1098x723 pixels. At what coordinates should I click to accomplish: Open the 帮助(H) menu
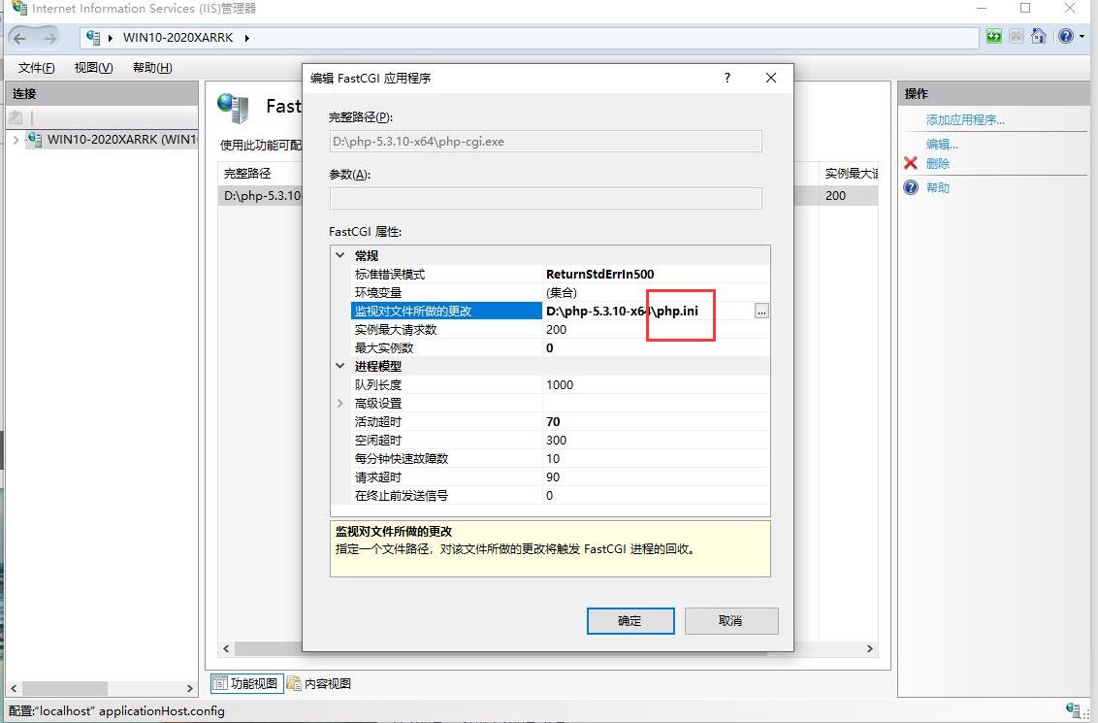pos(152,67)
